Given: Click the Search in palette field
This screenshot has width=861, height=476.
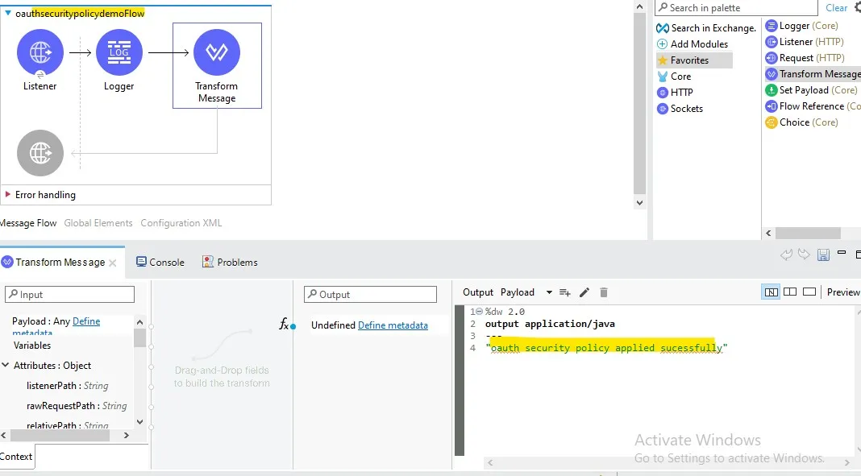Looking at the screenshot, I should coord(736,8).
